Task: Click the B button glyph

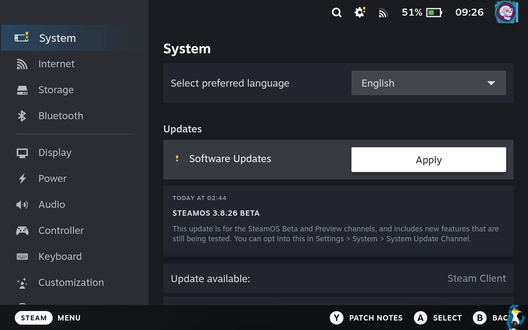Action: (x=480, y=318)
